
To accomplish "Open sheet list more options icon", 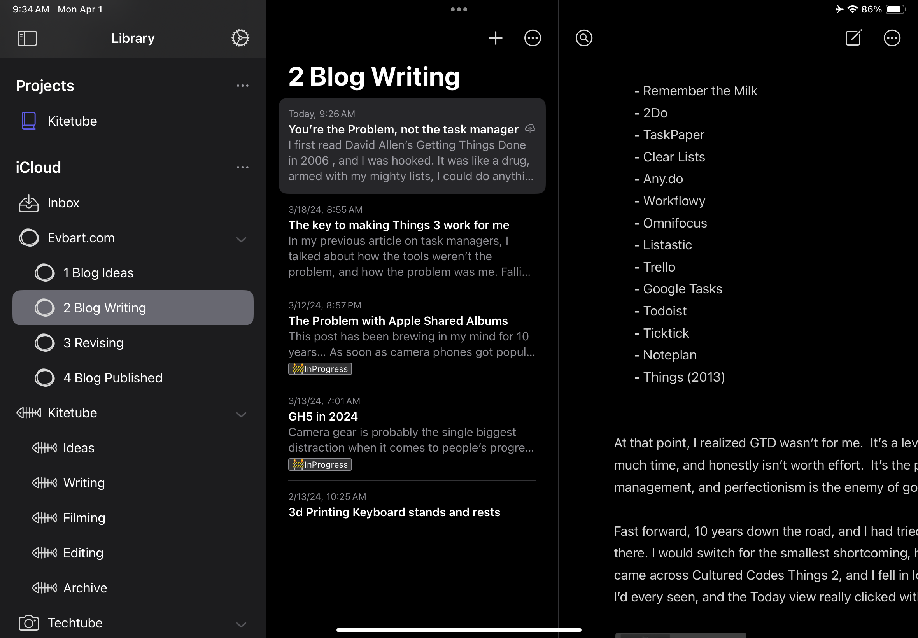I will point(533,39).
